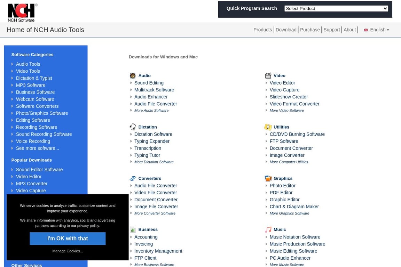Click More Video Software
Image resolution: width=401 pixels, height=267 pixels.
287,111
